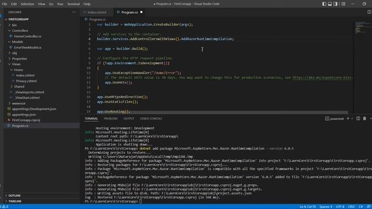This screenshot has width=372, height=209.
Task: Expand the Properties folder
Action: click(x=9, y=59)
